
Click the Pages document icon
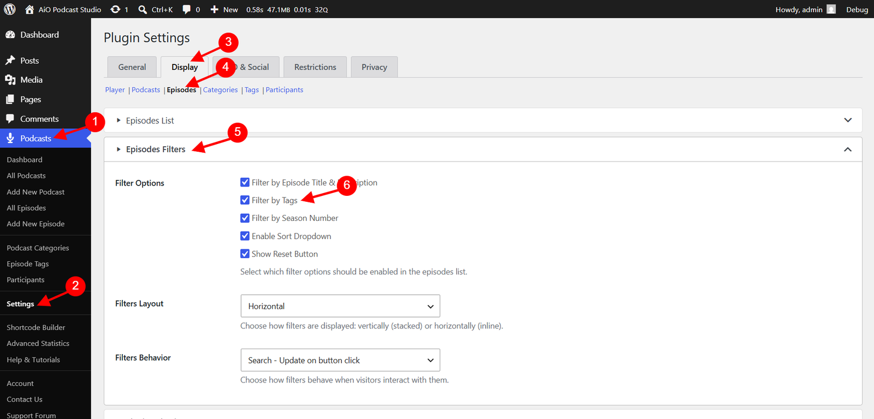coord(10,99)
